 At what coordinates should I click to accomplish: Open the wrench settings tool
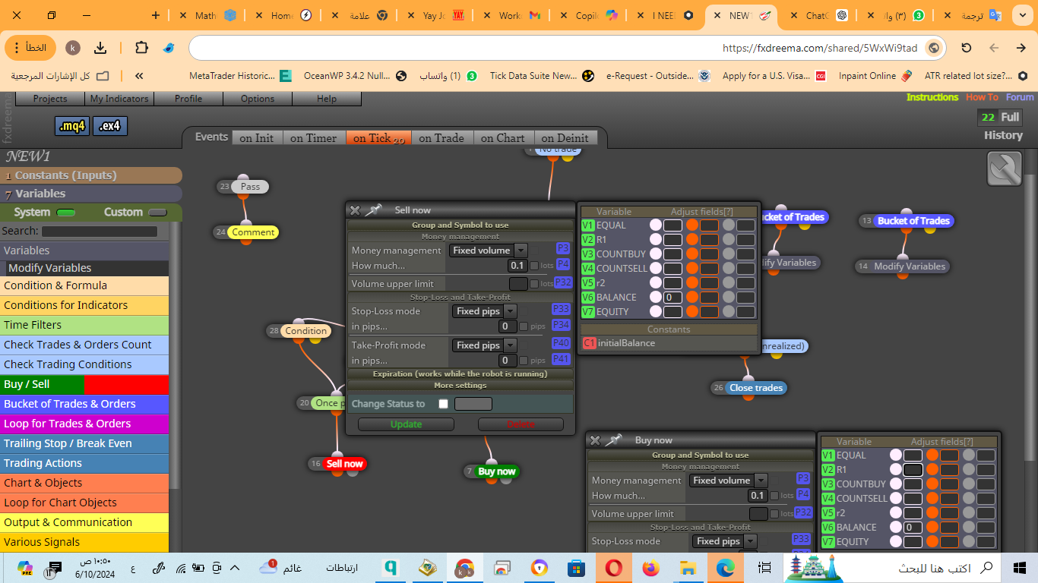(1005, 169)
